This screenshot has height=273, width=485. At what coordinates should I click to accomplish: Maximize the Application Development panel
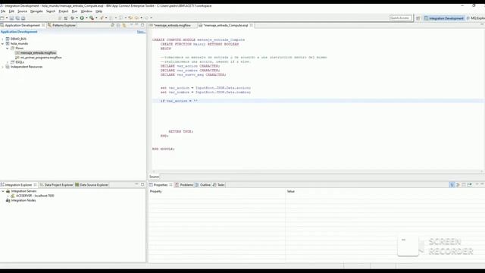(142, 25)
